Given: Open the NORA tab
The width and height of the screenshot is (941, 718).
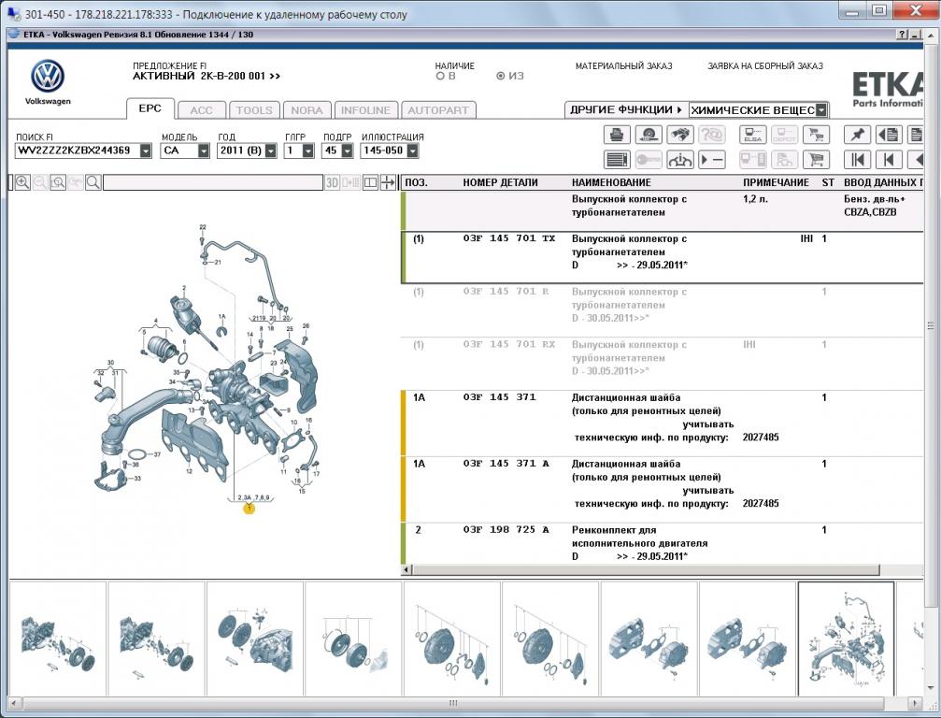Looking at the screenshot, I should pyautogui.click(x=307, y=110).
